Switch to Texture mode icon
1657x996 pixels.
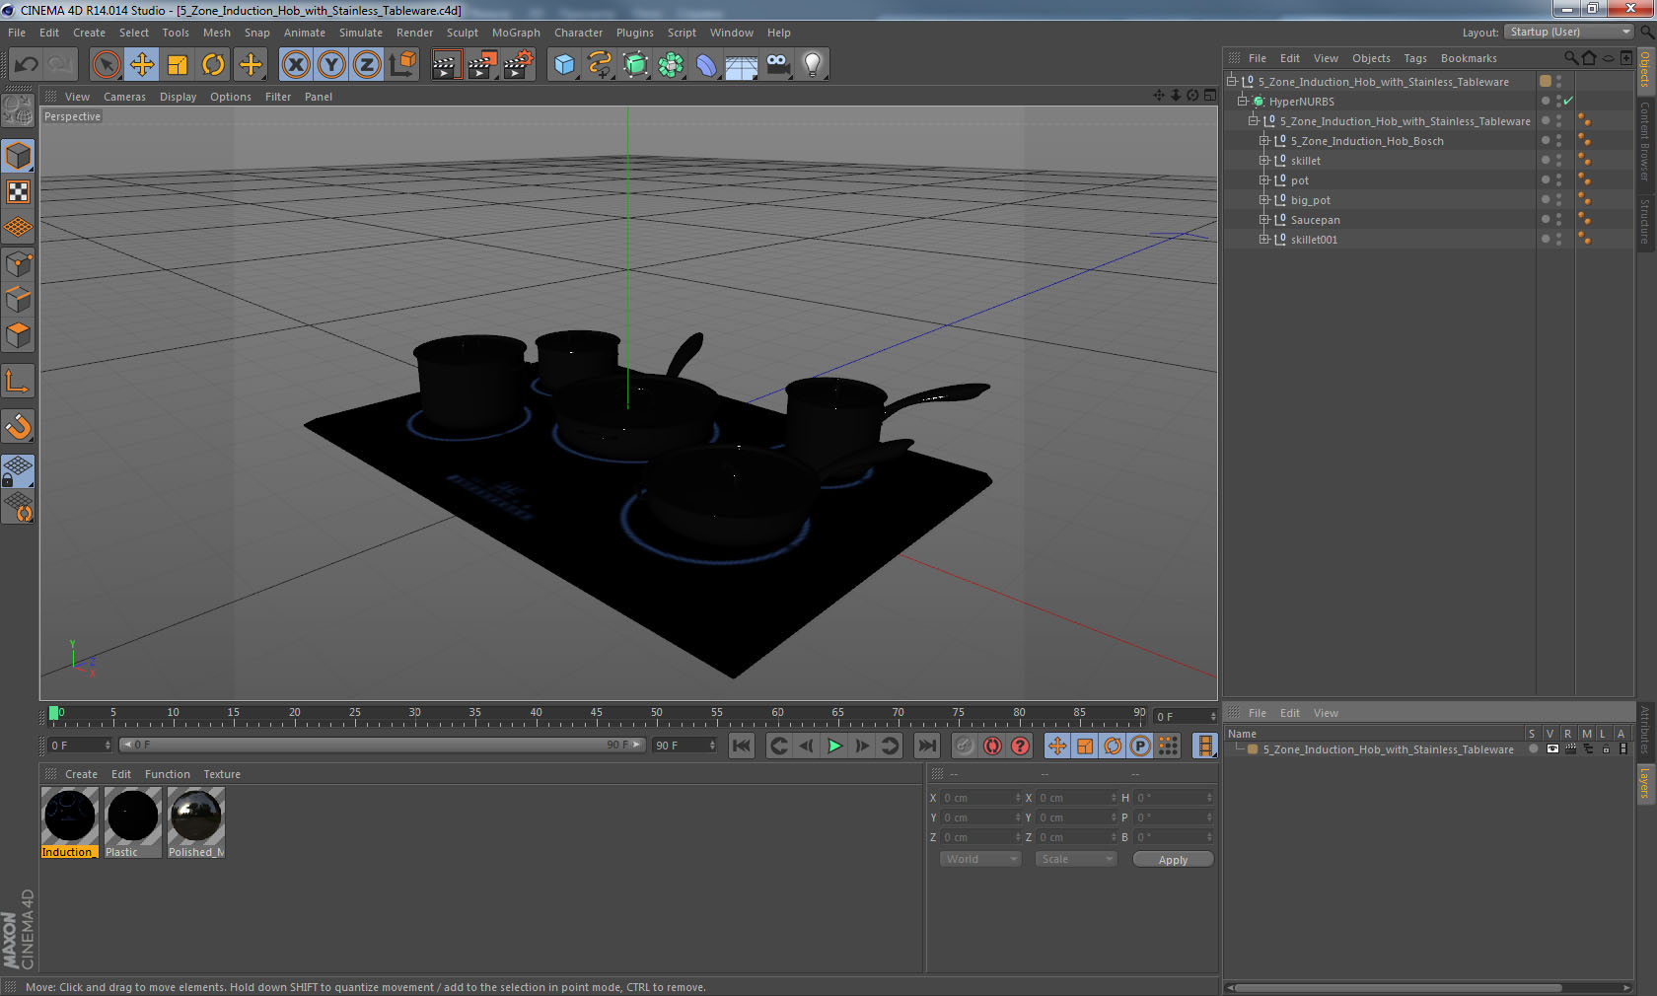coord(19,191)
